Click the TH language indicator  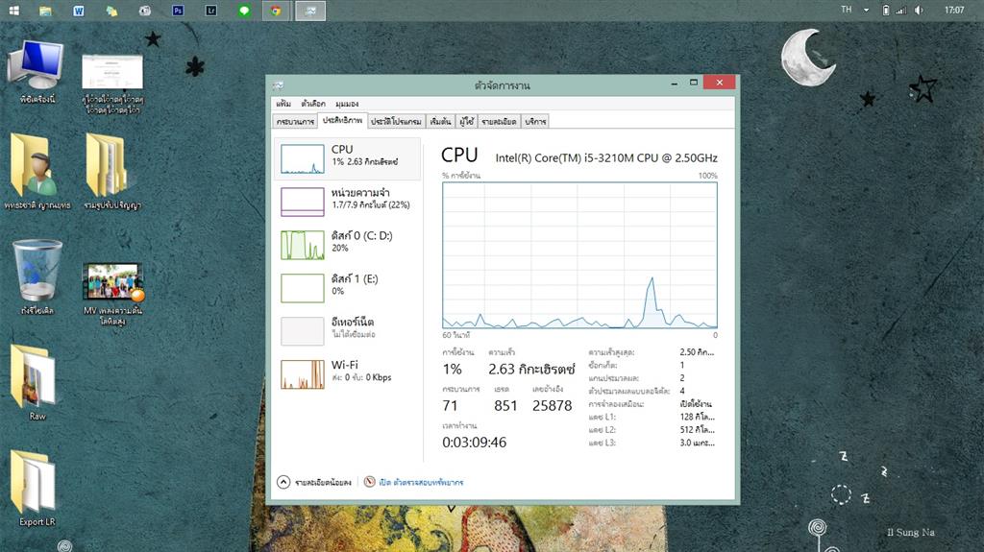(847, 10)
